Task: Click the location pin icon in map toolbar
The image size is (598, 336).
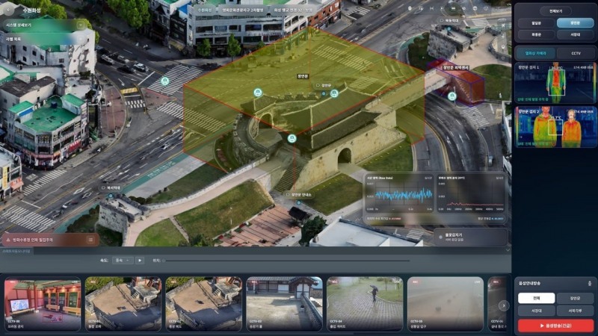Action: (410, 8)
